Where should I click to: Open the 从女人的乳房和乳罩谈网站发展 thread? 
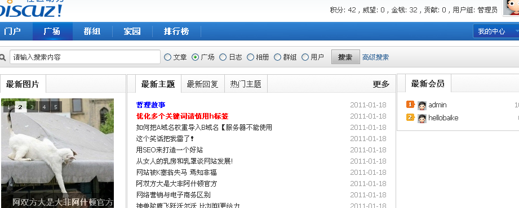(x=184, y=161)
